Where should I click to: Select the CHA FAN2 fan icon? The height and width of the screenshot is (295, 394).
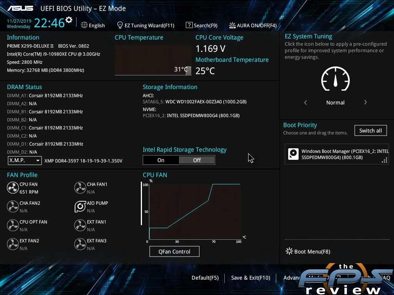13,206
